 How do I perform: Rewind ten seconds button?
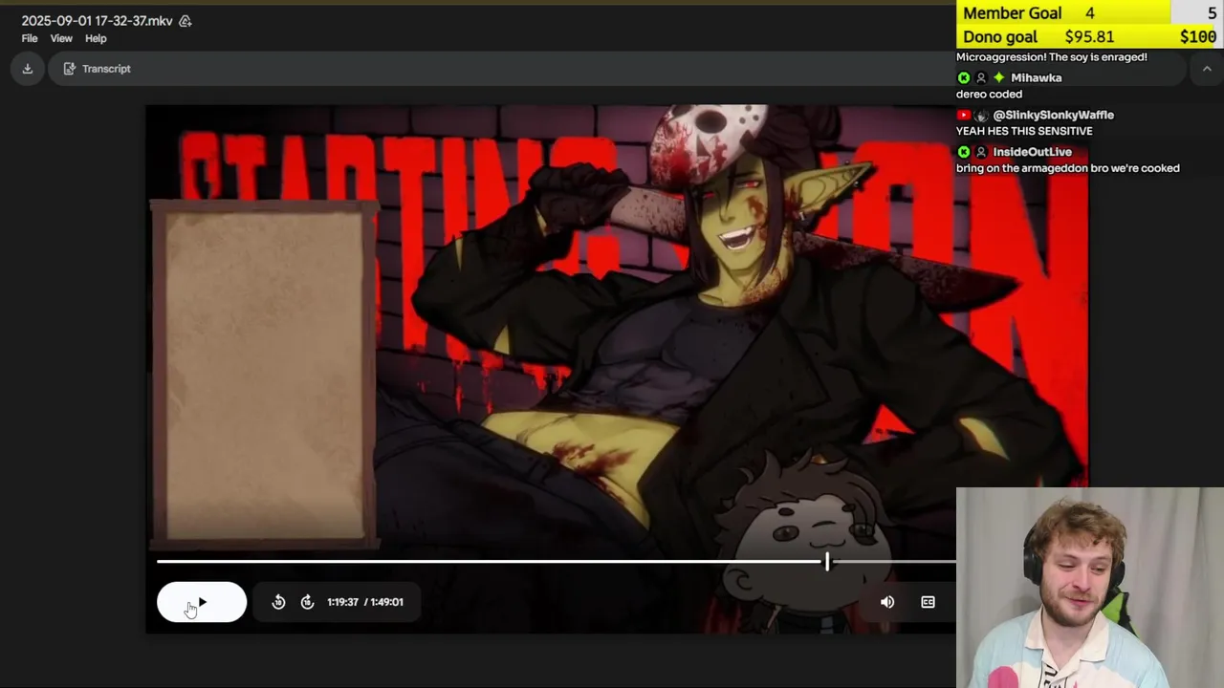278,602
